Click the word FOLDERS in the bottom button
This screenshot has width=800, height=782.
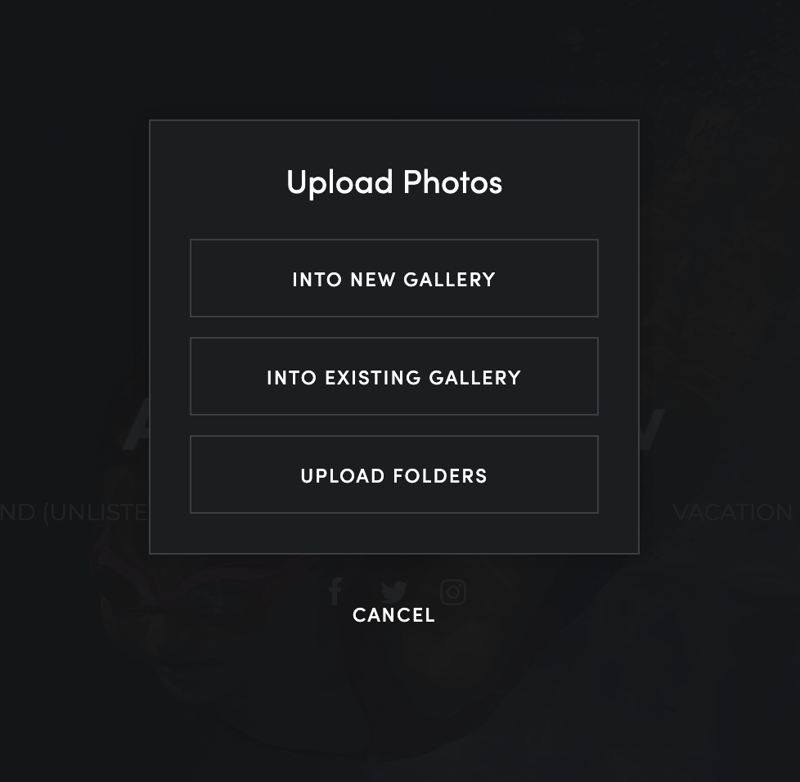pos(440,476)
